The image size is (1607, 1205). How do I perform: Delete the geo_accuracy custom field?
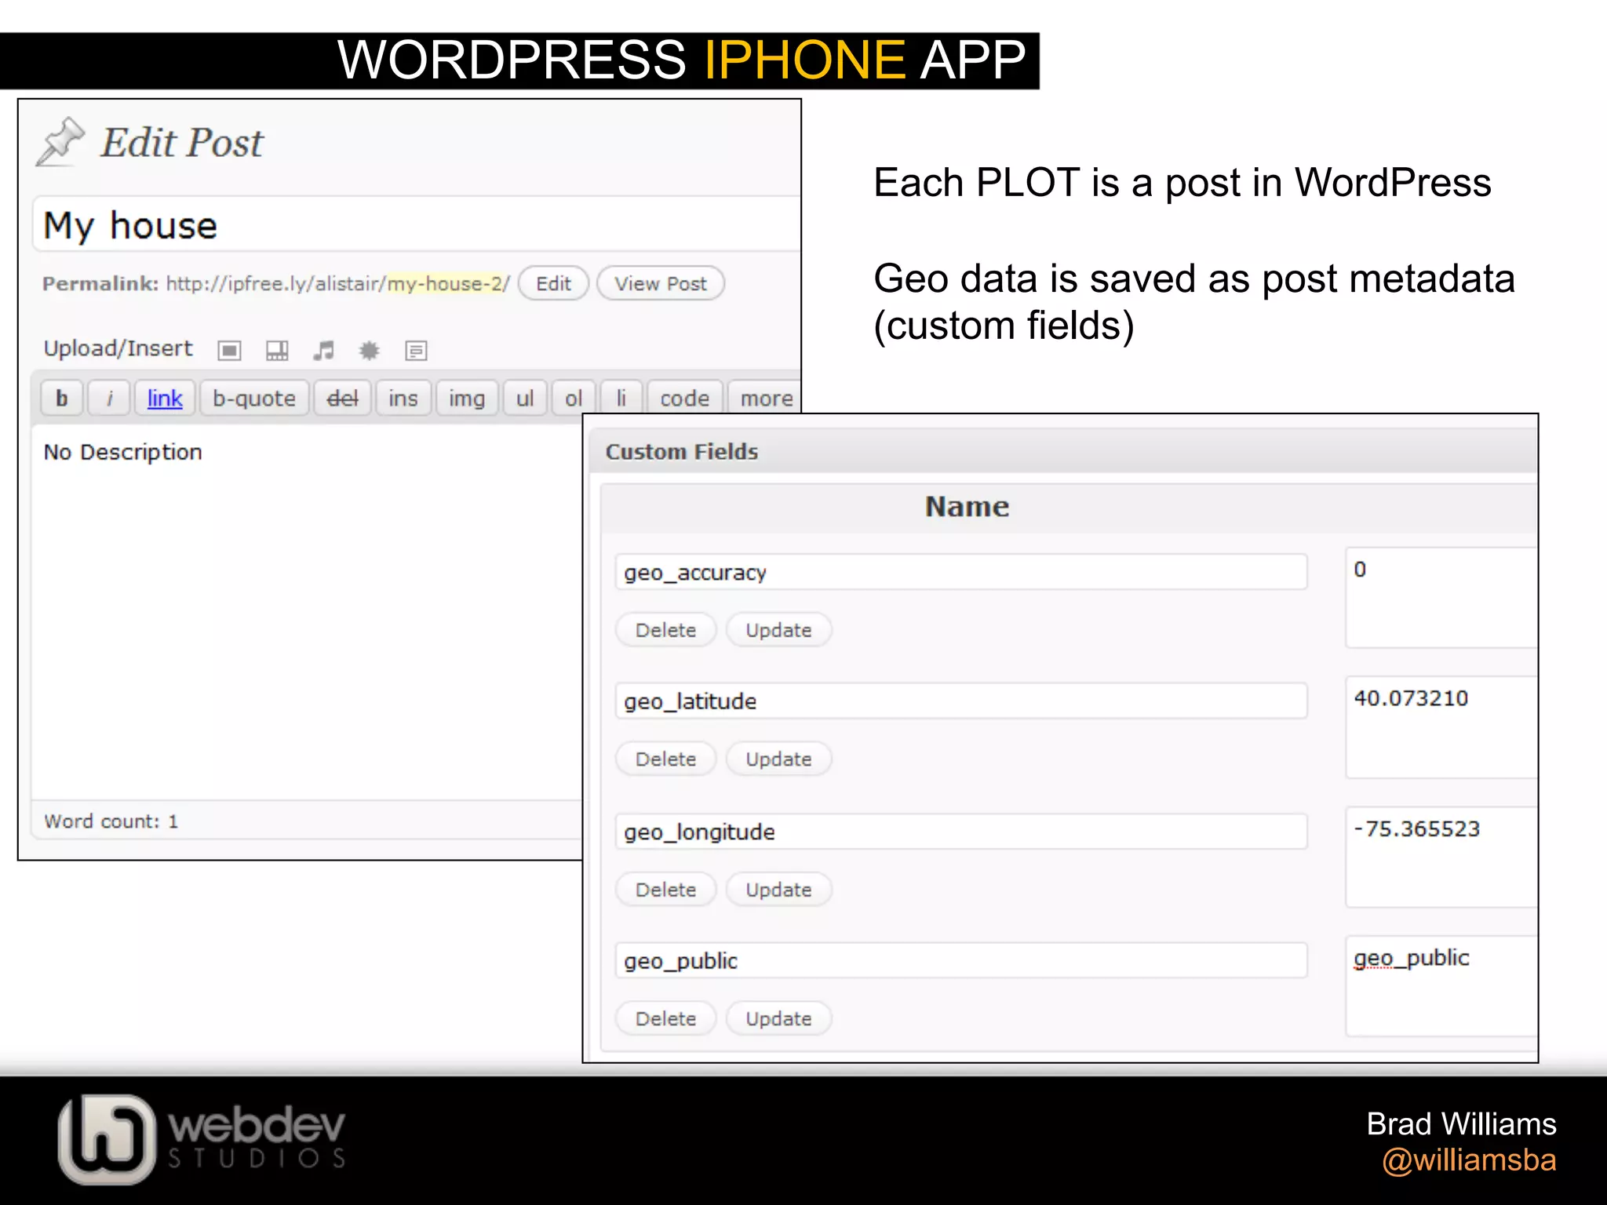(666, 630)
